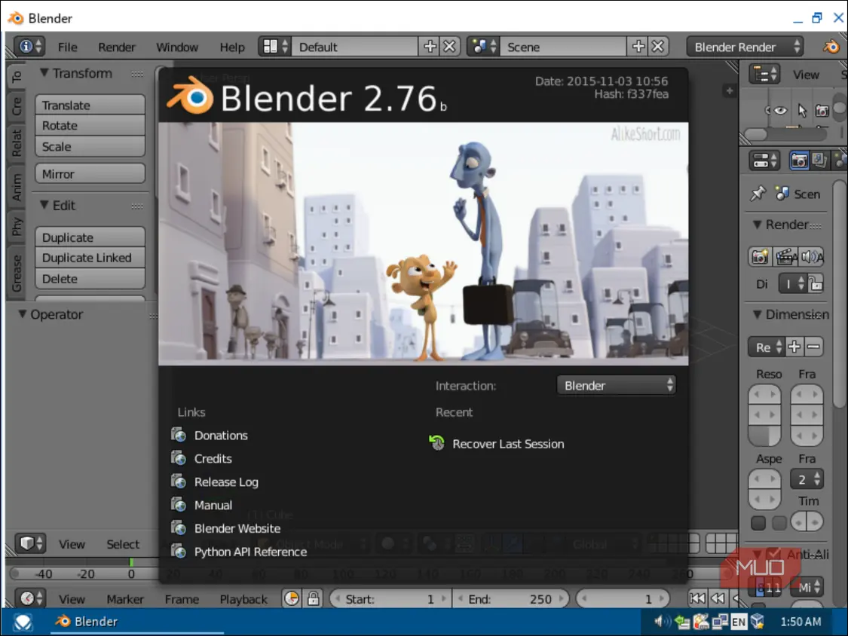
Task: Click the outliner selectability arrow icon
Action: (x=802, y=111)
